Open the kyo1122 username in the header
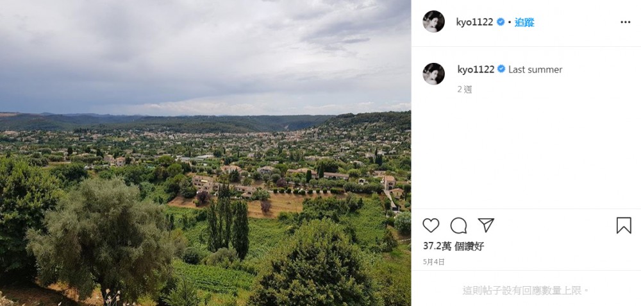The image size is (641, 306). [475, 22]
